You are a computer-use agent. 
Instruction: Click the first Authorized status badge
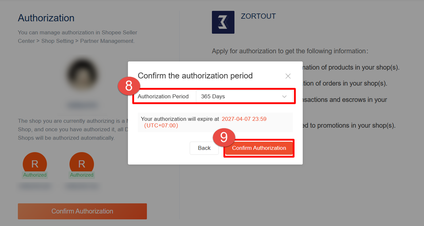35,175
